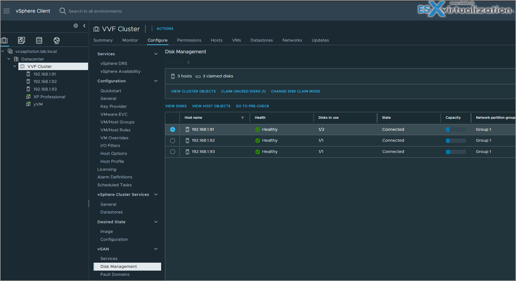
Task: Open the Hosts and Clusters inventory view
Action: (4, 40)
